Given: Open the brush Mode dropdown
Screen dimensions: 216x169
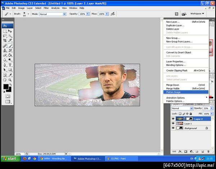Looking at the screenshot, I should click(x=53, y=14).
